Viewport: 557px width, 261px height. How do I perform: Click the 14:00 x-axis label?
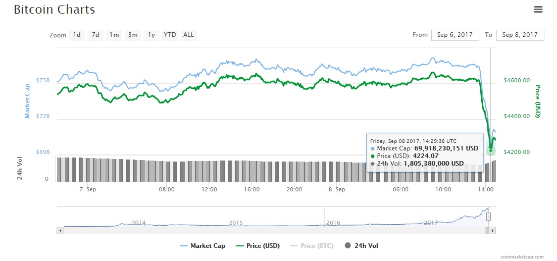(486, 189)
